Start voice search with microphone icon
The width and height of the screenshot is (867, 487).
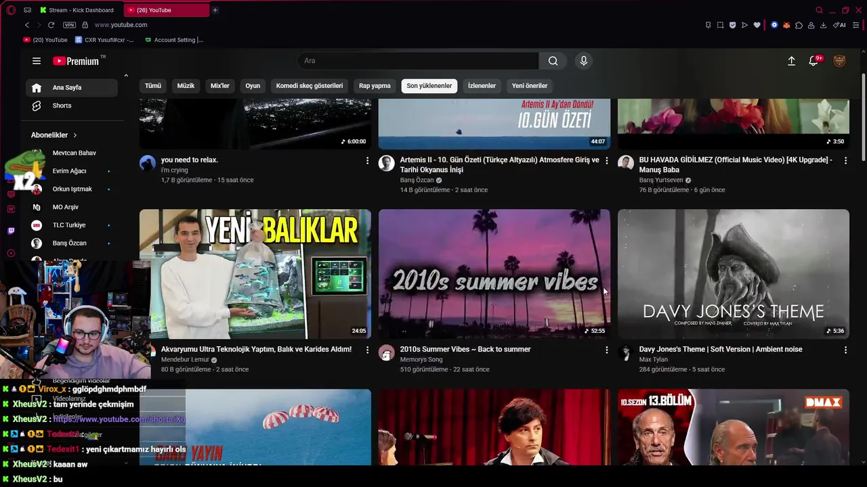tap(584, 61)
